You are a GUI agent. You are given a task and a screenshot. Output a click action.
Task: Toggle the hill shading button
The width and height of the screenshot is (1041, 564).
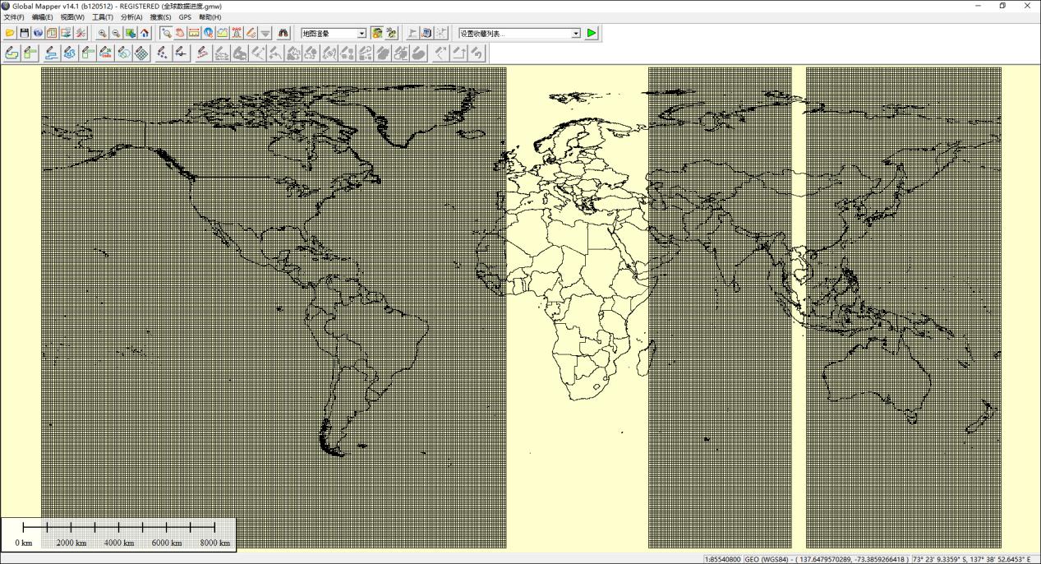coord(377,33)
